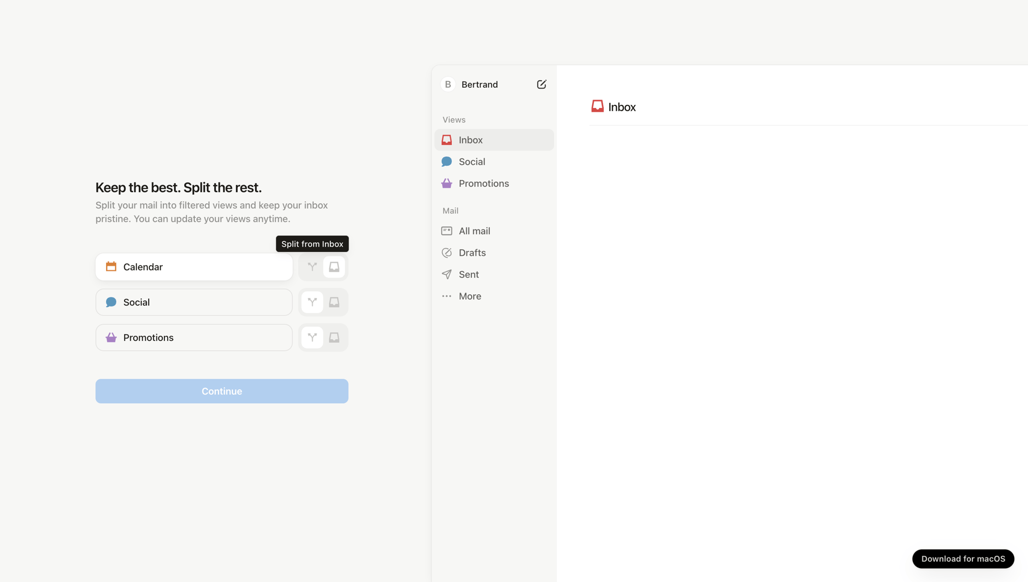
Task: Open the Promotions view from the sidebar
Action: point(483,183)
